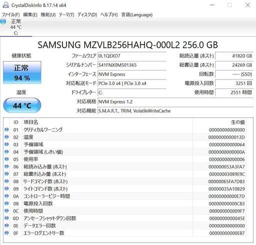Click the ID column header
Viewport: 256px width, 245px height.
[x=16, y=122]
